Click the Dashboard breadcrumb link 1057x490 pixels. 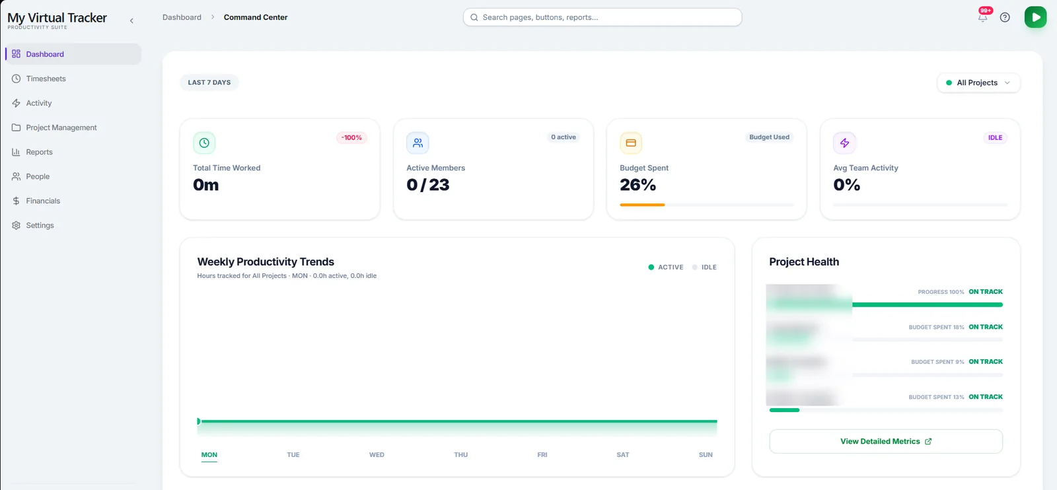pyautogui.click(x=182, y=17)
